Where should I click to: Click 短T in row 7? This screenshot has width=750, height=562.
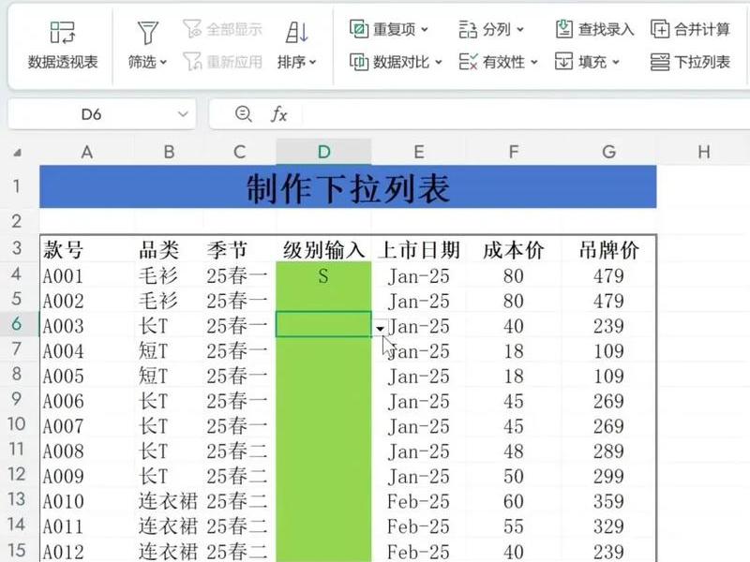point(169,350)
